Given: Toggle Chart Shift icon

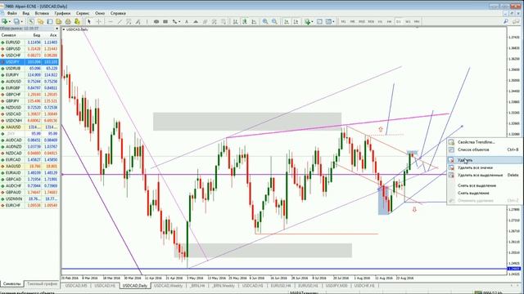Looking at the screenshot, I should pos(296,21).
